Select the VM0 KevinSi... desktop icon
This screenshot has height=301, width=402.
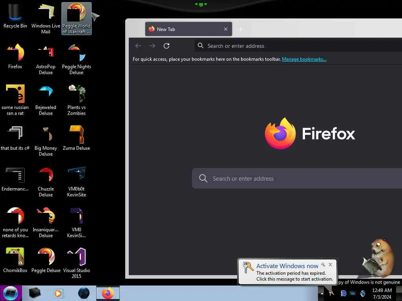tap(77, 223)
